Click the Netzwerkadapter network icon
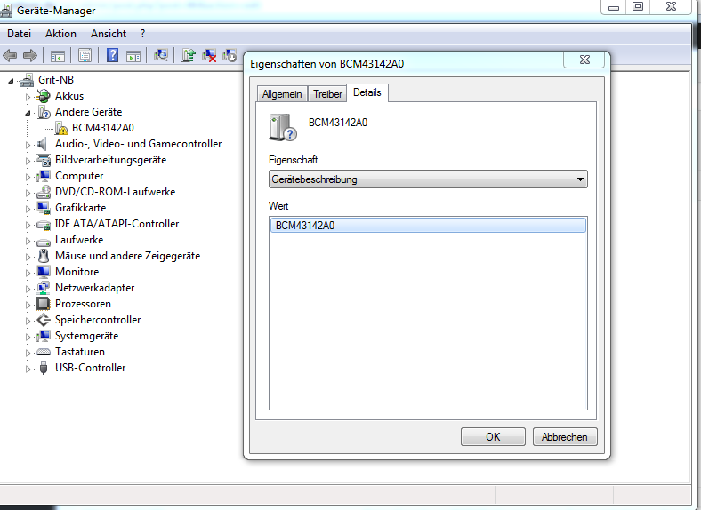 (44, 288)
